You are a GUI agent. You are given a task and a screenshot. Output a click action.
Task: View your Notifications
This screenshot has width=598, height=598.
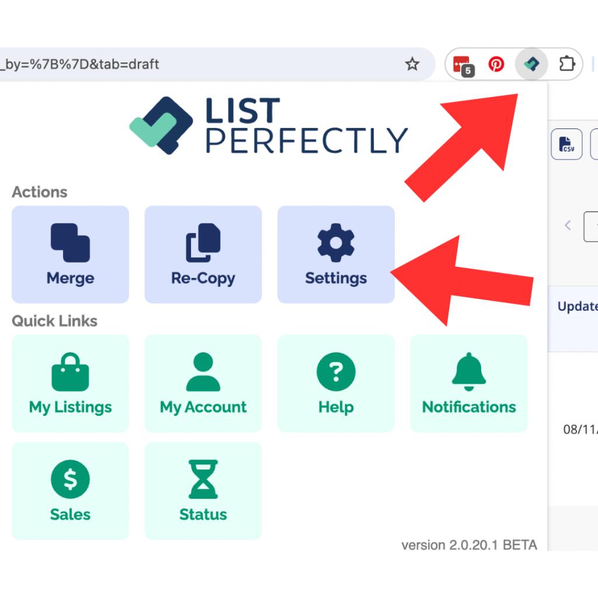pos(468,383)
